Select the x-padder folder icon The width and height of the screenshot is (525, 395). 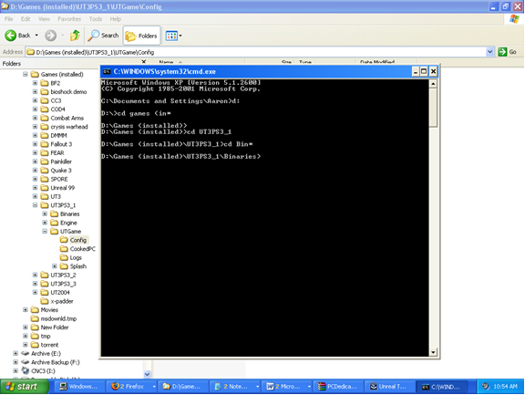click(x=45, y=301)
